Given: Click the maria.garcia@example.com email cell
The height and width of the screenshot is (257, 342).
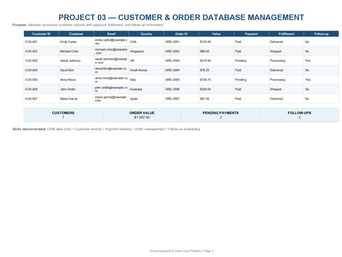Looking at the screenshot, I should click(x=111, y=99).
